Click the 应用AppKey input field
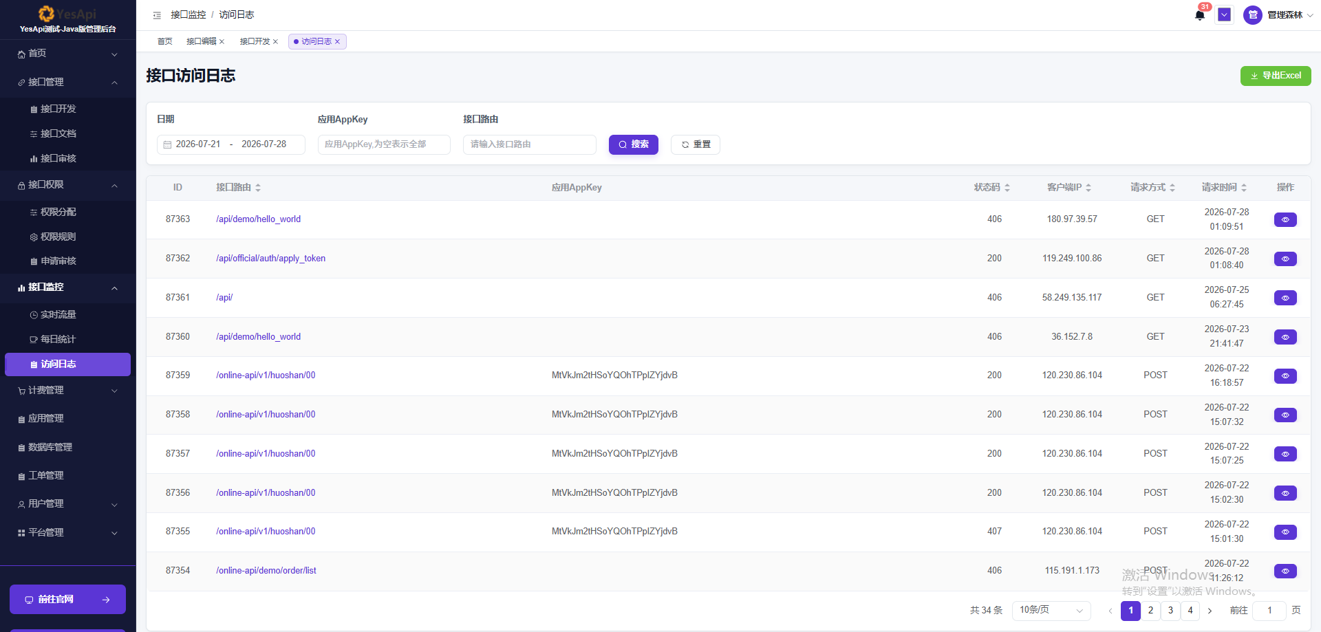This screenshot has width=1321, height=632. tap(384, 144)
